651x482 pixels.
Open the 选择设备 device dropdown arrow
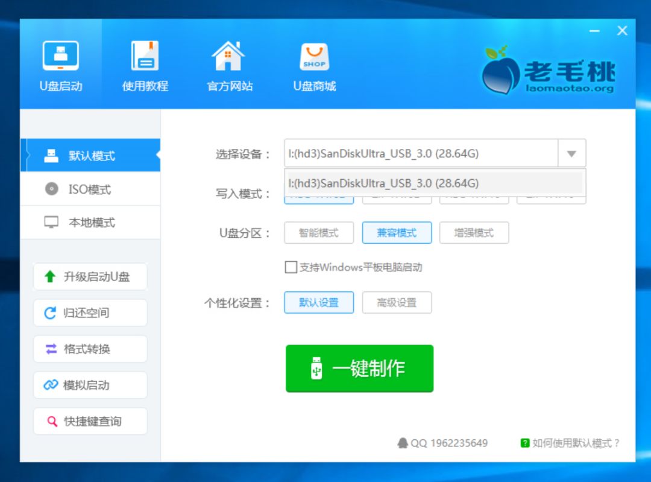click(571, 153)
